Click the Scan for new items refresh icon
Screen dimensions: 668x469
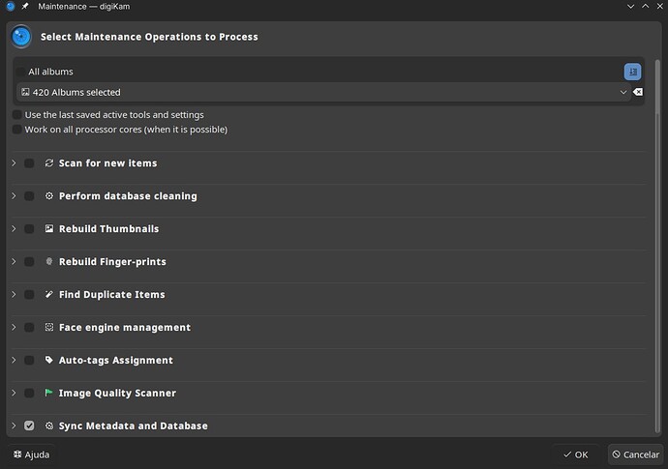pos(49,163)
